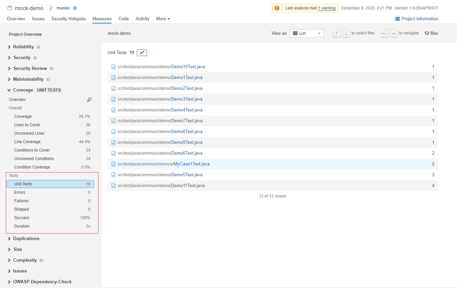Click the file icon of Demo5Test.java
This screenshot has width=457, height=288.
coord(114,175)
